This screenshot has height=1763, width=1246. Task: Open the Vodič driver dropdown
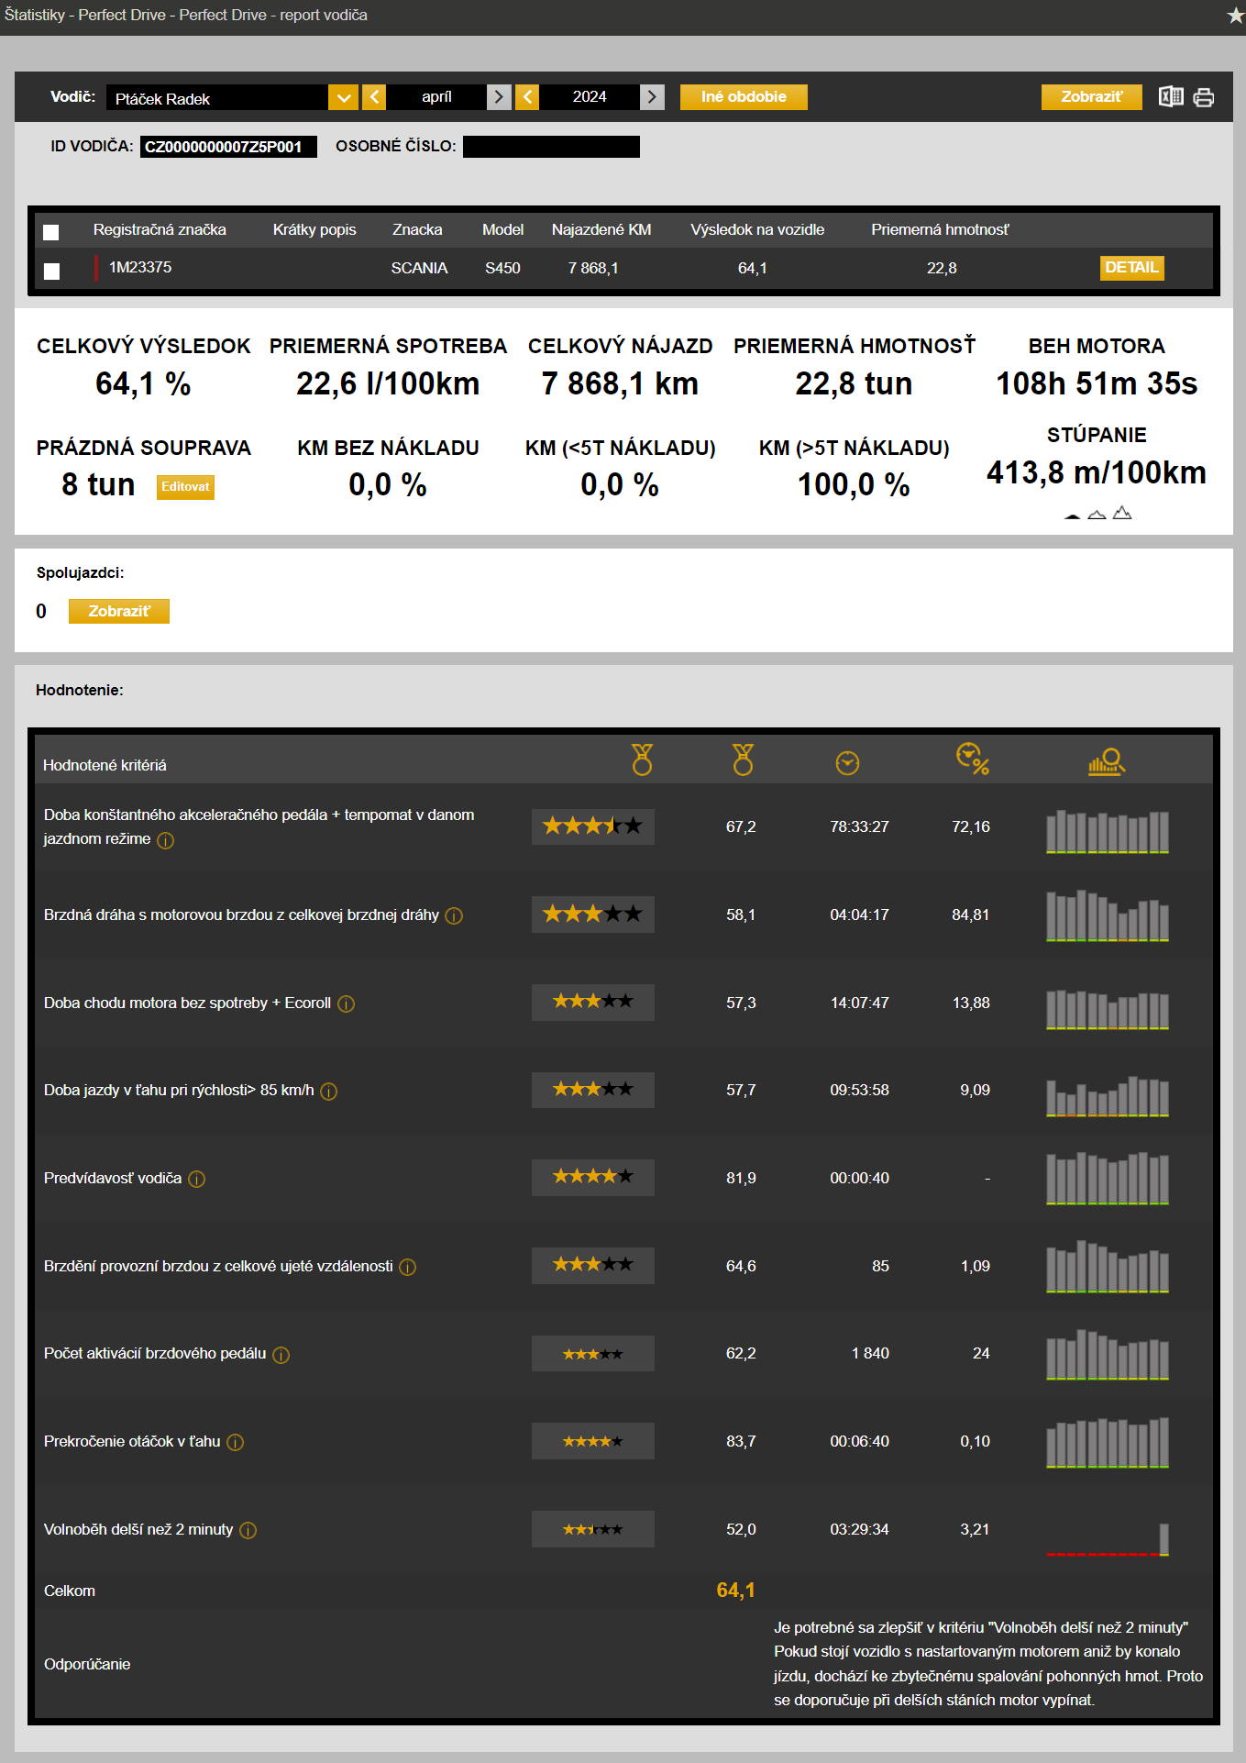(344, 98)
